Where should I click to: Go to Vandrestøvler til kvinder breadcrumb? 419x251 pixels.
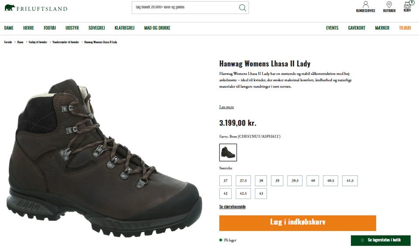coord(66,42)
